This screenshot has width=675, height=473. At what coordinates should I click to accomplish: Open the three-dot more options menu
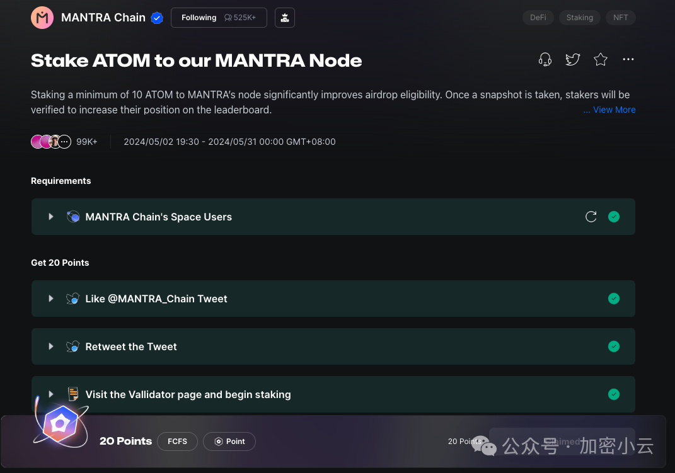point(628,59)
